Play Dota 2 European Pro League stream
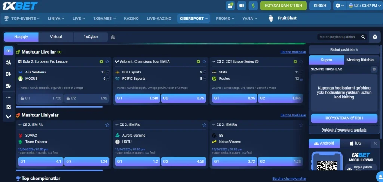The height and width of the screenshot is (182, 383). click(101, 61)
